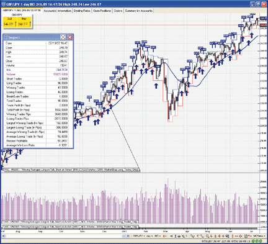Click the binoculars find icon in toolbar
Viewport: 268px width, 244px height.
pos(179,236)
